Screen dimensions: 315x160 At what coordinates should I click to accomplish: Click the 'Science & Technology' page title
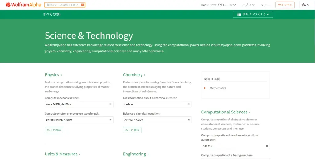click(x=89, y=36)
